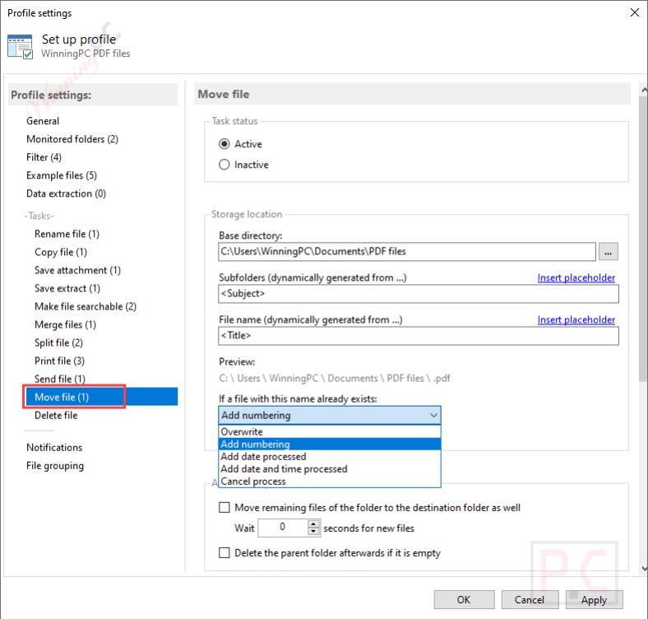The image size is (648, 619).
Task: Select Merge files (1) task
Action: [x=65, y=325]
